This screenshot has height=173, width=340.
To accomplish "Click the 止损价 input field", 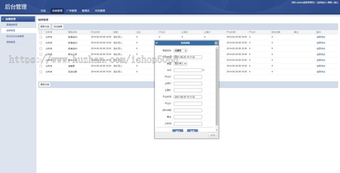I will pyautogui.click(x=188, y=84).
